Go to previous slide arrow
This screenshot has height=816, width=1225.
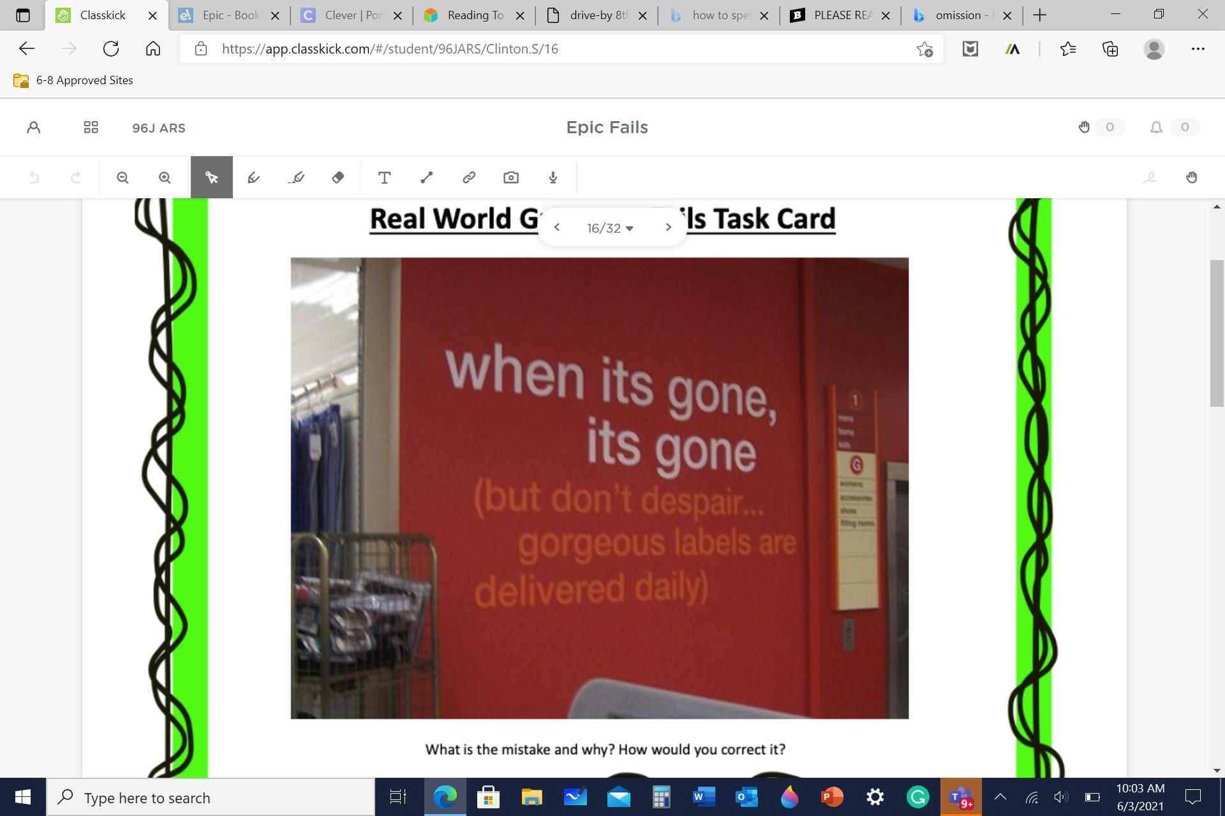(556, 227)
